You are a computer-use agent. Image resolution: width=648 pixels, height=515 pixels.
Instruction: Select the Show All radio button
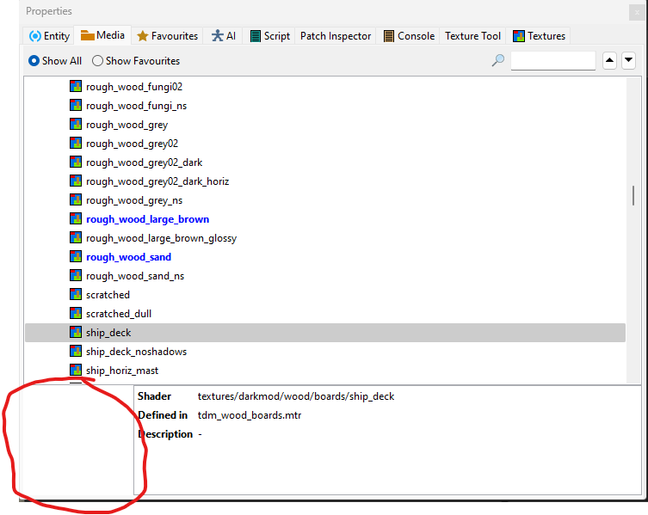pos(34,61)
